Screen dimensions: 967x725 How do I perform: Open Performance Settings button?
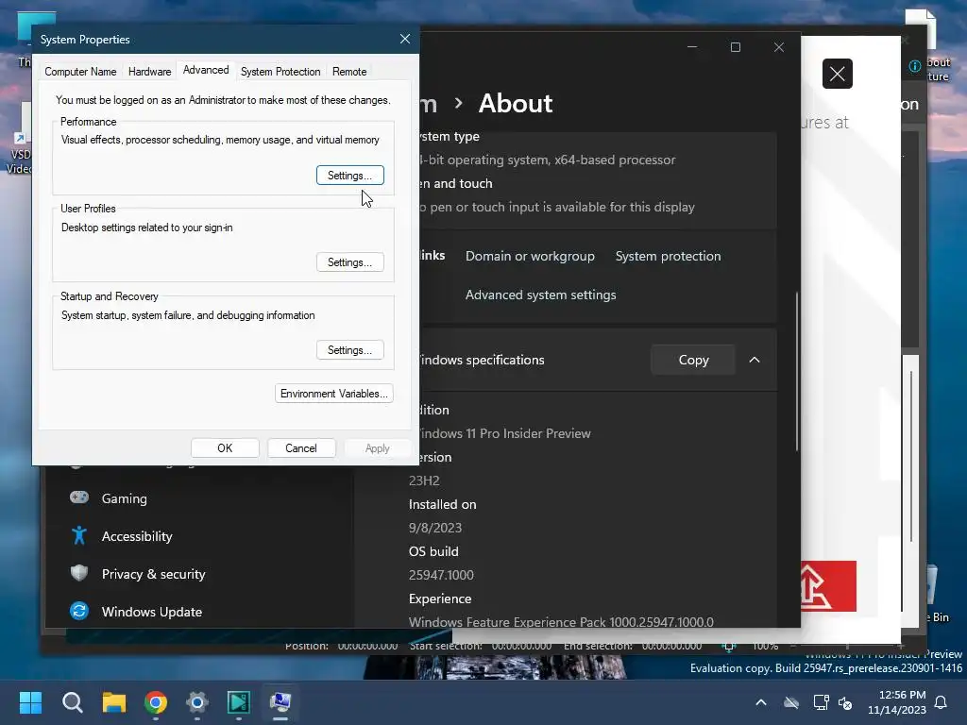coord(349,175)
